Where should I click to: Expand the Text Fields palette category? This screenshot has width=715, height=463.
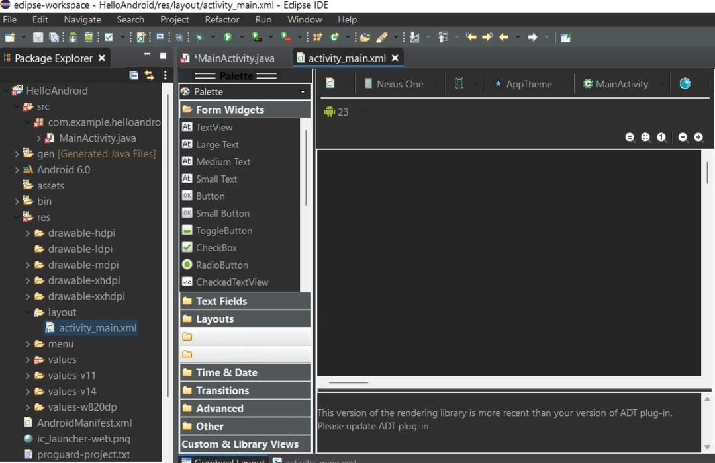coord(245,301)
